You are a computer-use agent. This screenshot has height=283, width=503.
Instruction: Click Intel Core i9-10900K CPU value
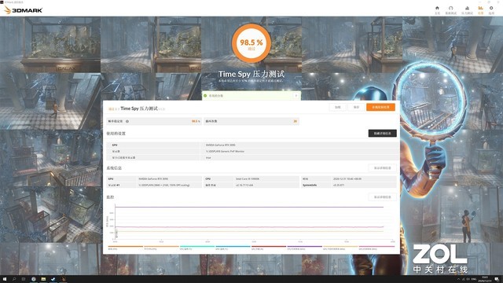(x=248, y=178)
